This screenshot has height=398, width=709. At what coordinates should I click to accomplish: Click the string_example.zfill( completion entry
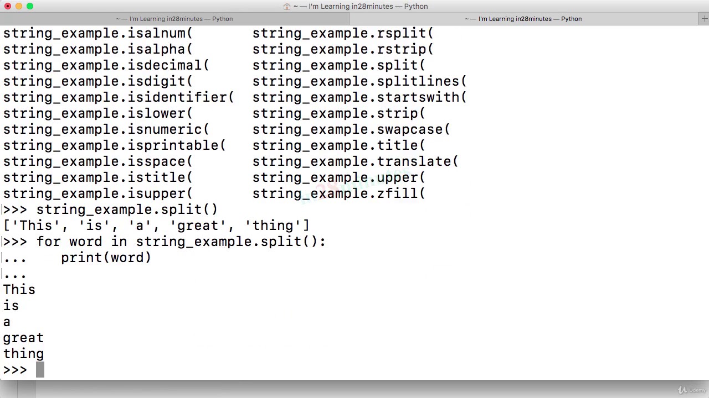click(338, 193)
